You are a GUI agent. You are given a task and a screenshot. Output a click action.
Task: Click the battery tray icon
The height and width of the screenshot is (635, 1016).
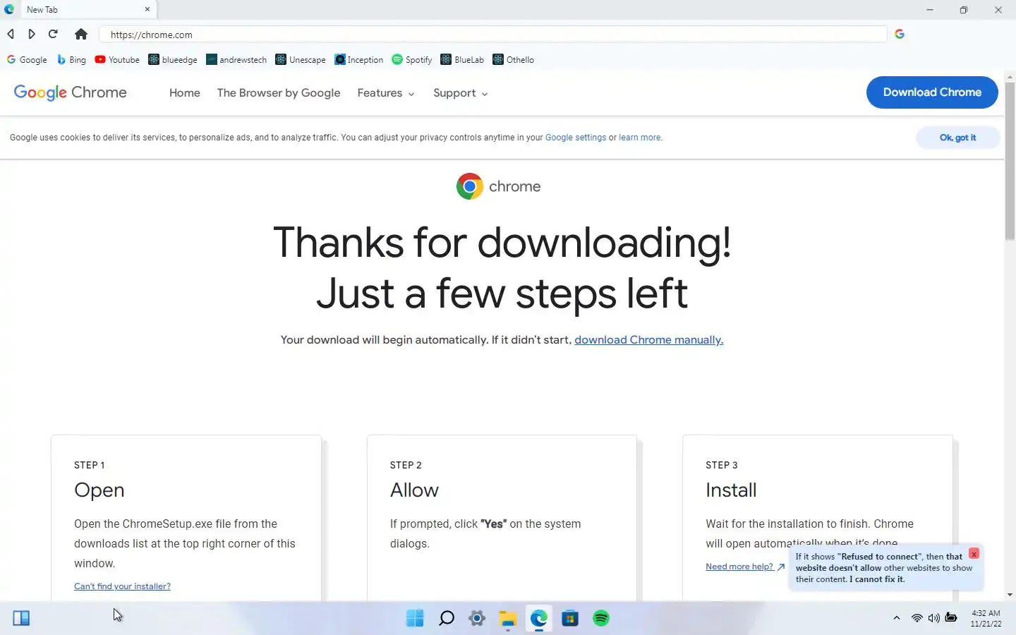[x=951, y=618]
